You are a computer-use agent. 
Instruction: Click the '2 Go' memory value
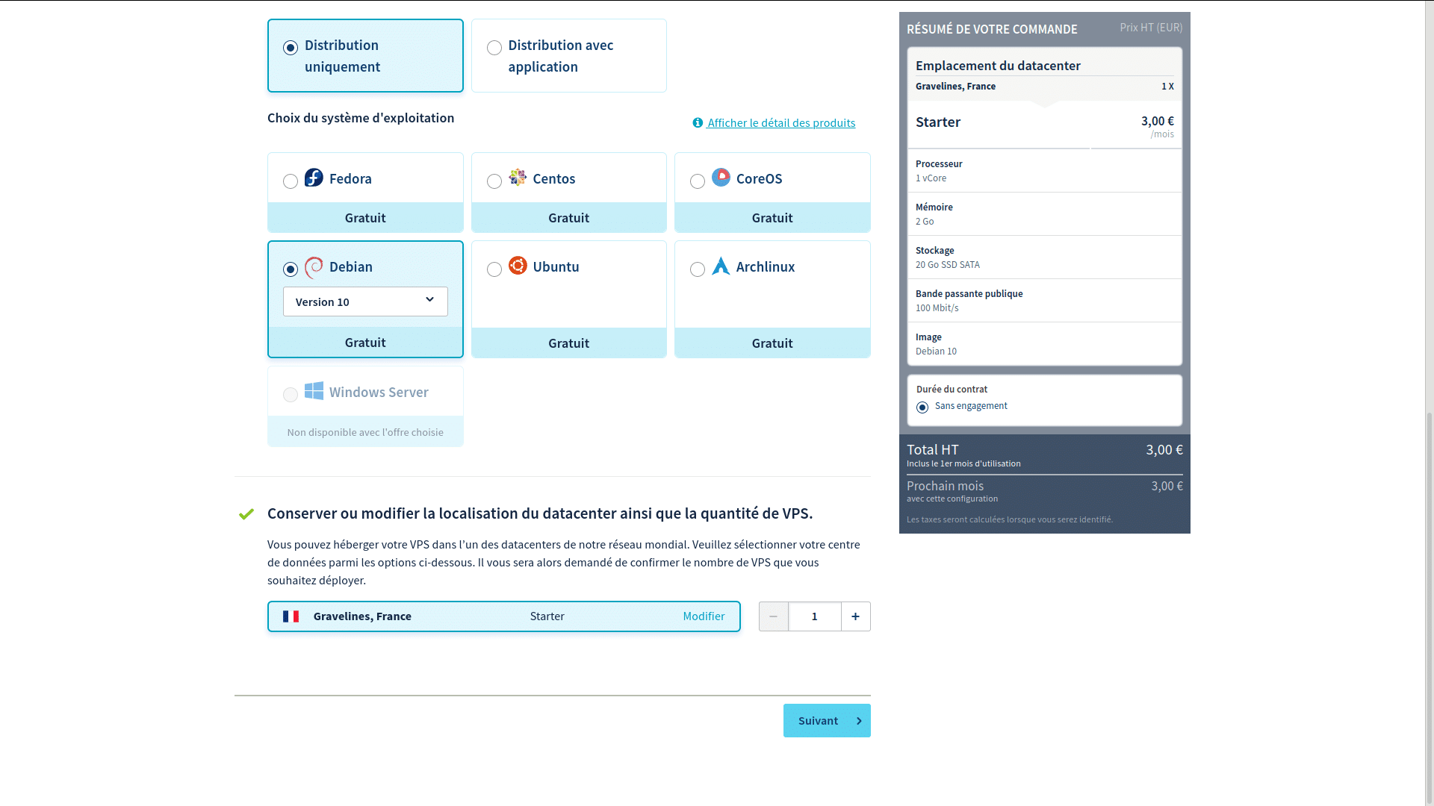(925, 222)
